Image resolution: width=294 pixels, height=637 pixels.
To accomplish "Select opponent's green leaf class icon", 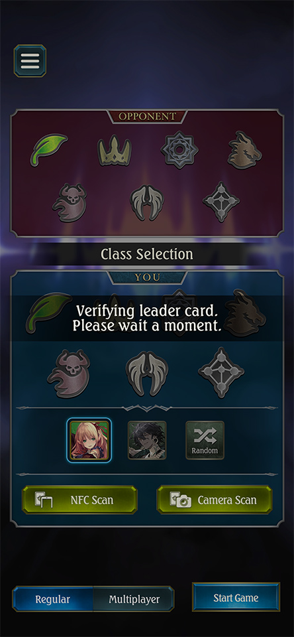I will pos(49,150).
